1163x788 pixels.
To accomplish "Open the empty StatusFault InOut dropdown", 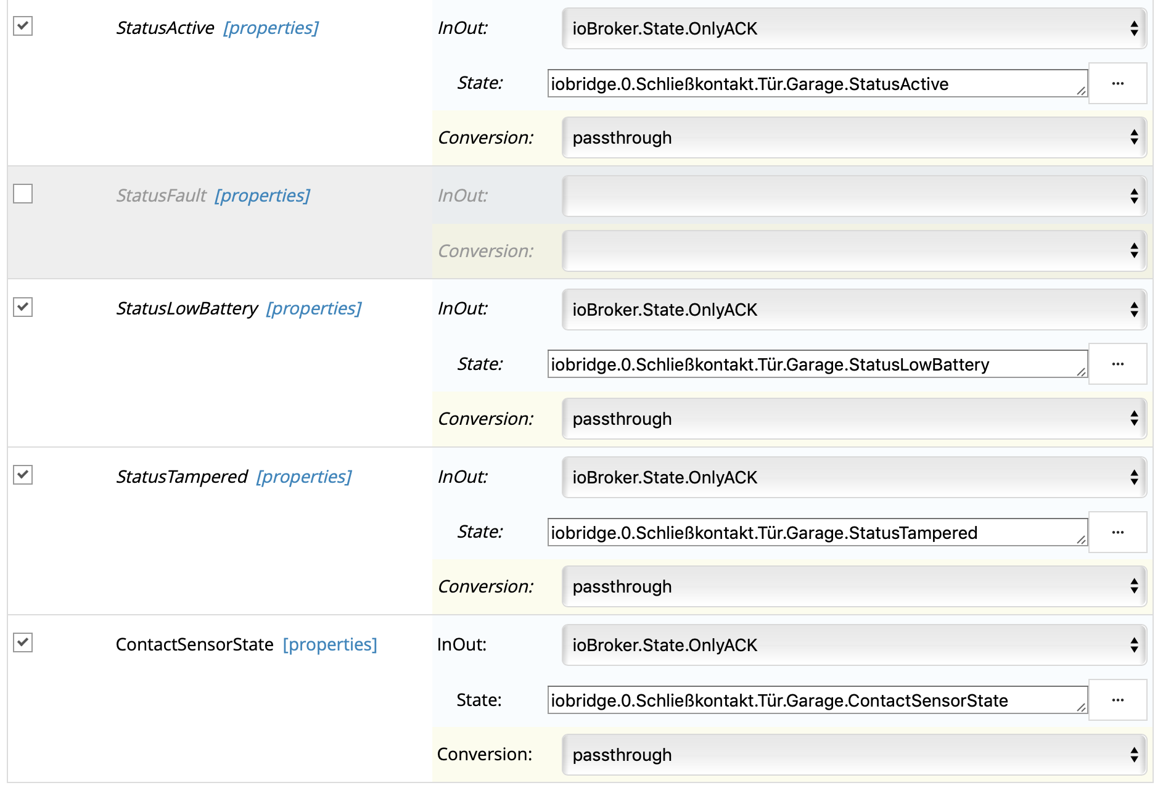I will 853,196.
